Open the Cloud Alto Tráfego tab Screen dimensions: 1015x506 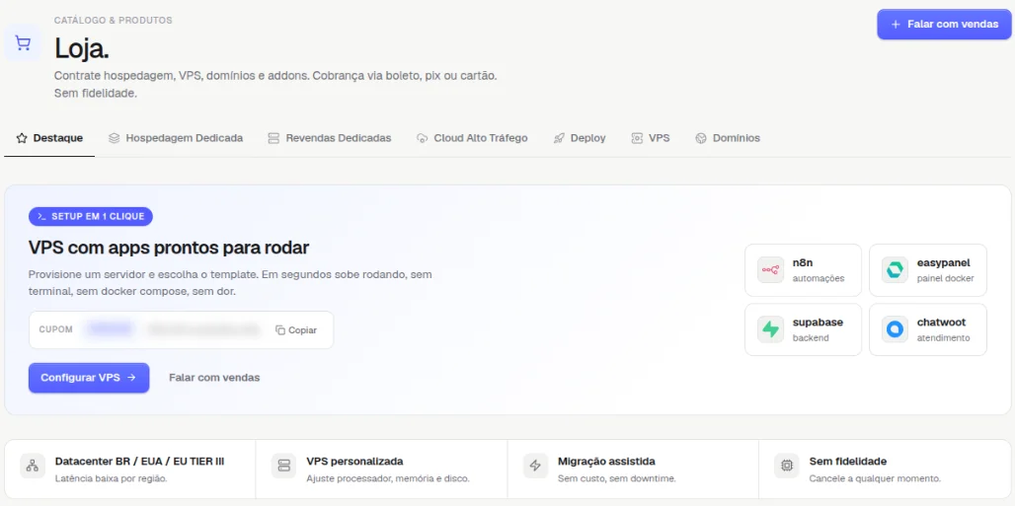[x=472, y=138]
